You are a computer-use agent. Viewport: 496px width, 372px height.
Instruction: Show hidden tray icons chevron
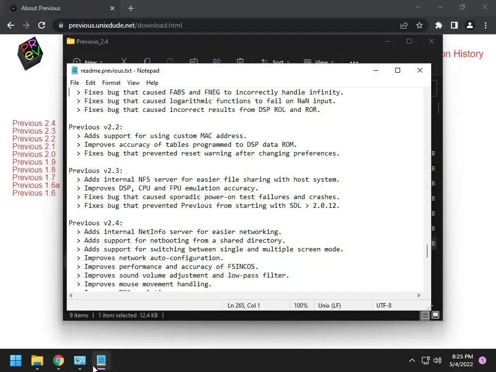(x=412, y=360)
